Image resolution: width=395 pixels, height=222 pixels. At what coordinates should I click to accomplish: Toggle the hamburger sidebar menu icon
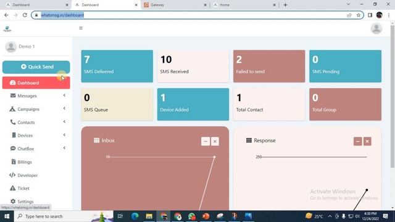coord(81,28)
